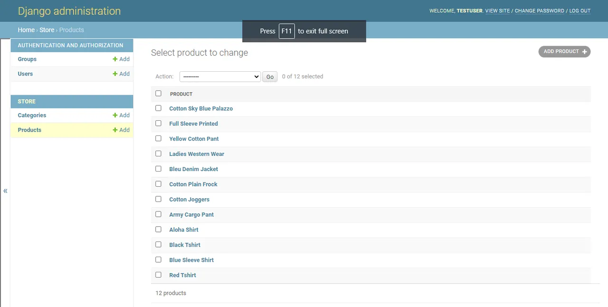The image size is (608, 307).
Task: Open the Bleu Denim Jacket product
Action: tap(193, 169)
